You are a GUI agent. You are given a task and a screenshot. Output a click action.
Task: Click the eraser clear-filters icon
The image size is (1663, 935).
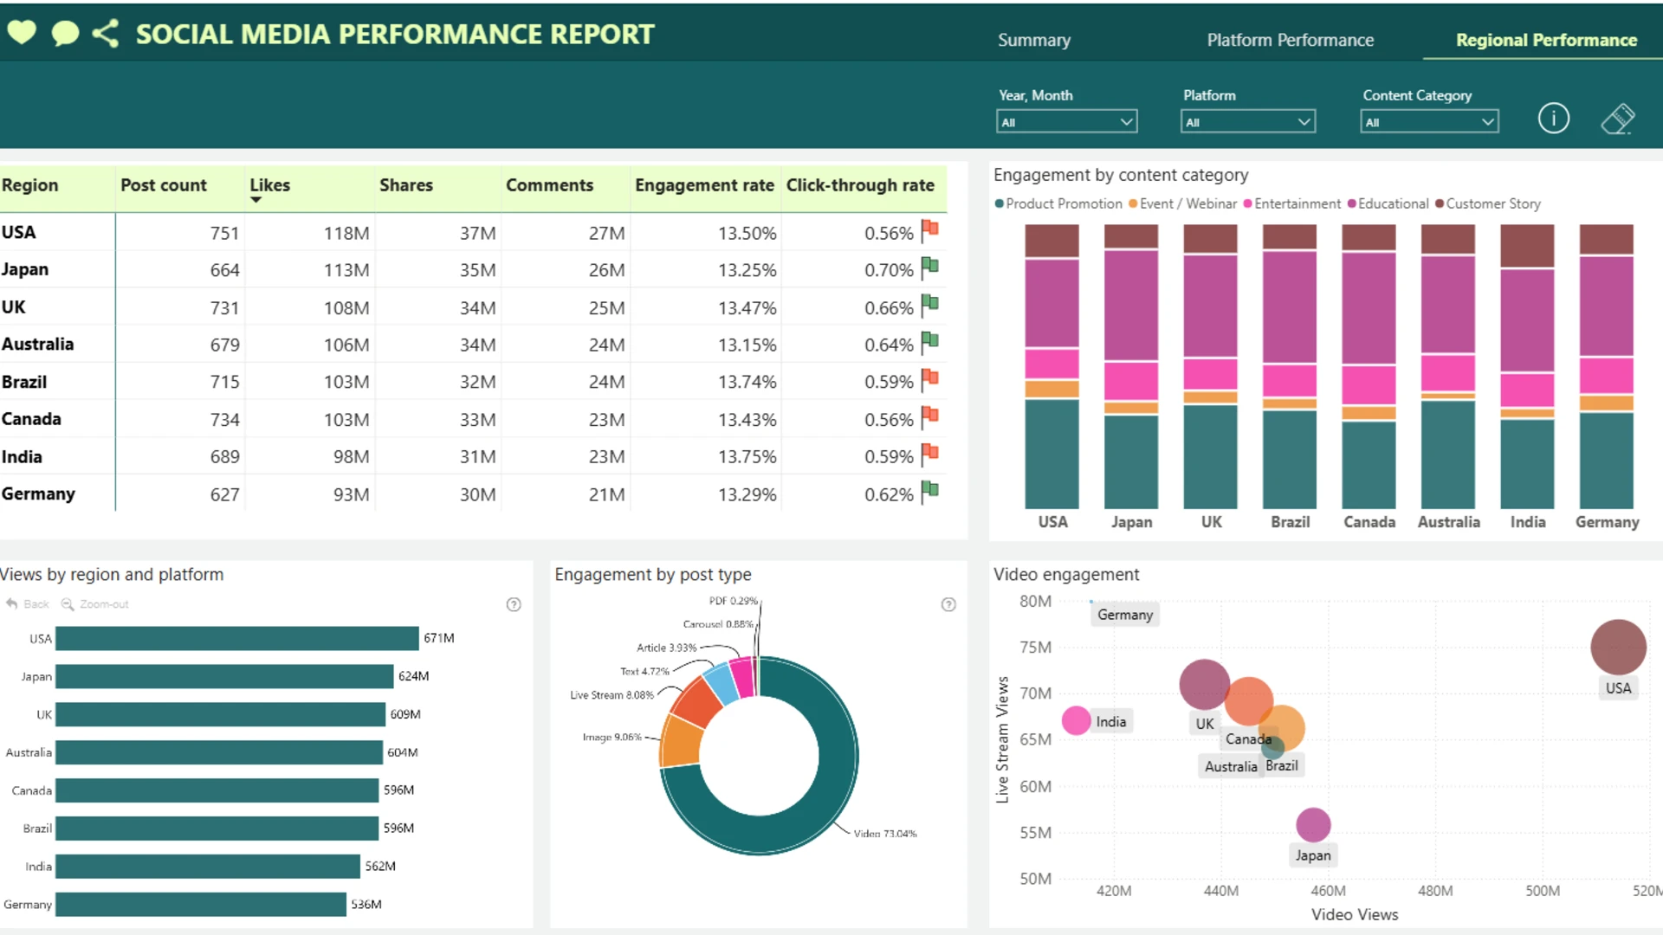(x=1617, y=119)
